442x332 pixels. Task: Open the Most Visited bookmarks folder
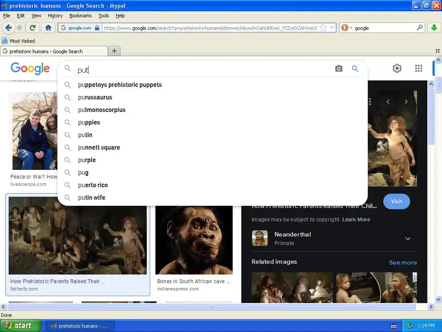tap(19, 41)
